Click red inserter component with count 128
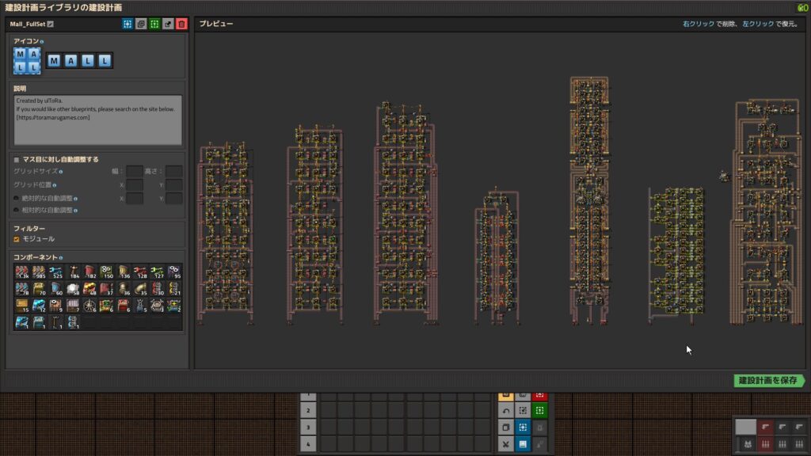 point(140,272)
